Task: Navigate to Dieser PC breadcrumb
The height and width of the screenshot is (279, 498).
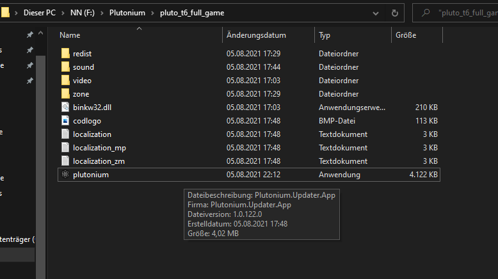Action: point(40,13)
